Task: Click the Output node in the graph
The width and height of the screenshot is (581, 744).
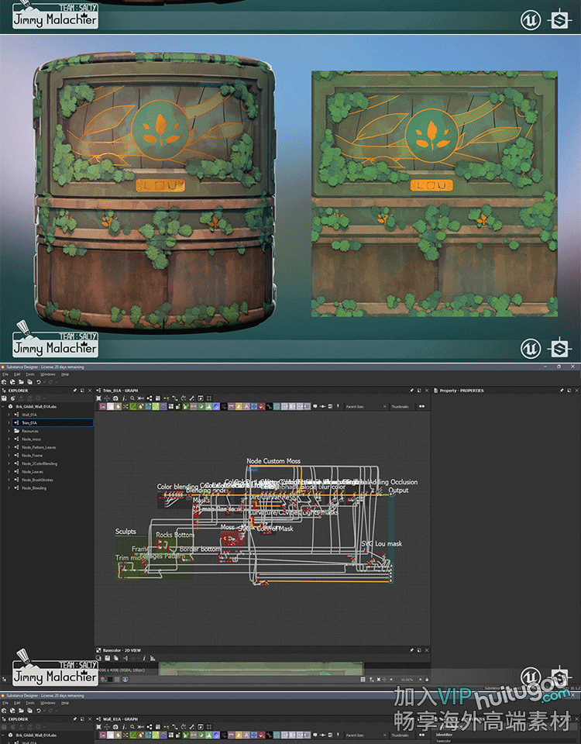Action: (x=398, y=491)
